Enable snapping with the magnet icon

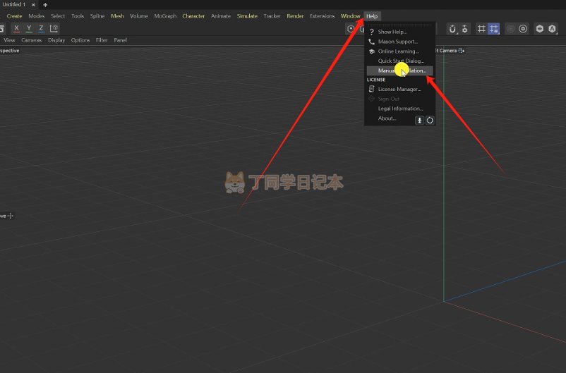tap(452, 29)
